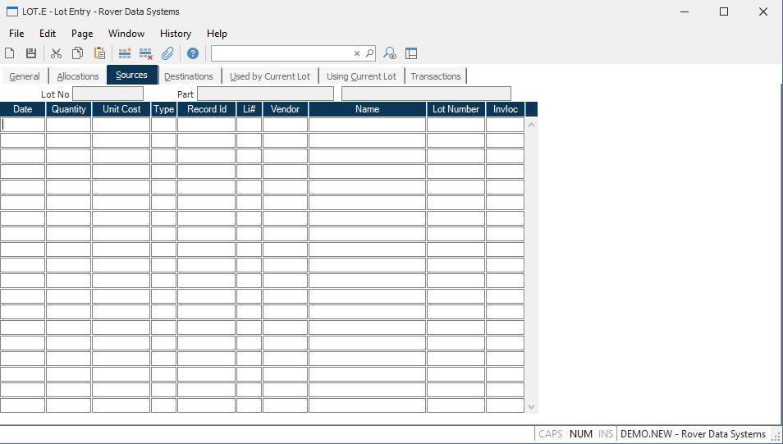The height and width of the screenshot is (444, 783).
Task: Click the Unit Cost column header
Action: pyautogui.click(x=121, y=109)
